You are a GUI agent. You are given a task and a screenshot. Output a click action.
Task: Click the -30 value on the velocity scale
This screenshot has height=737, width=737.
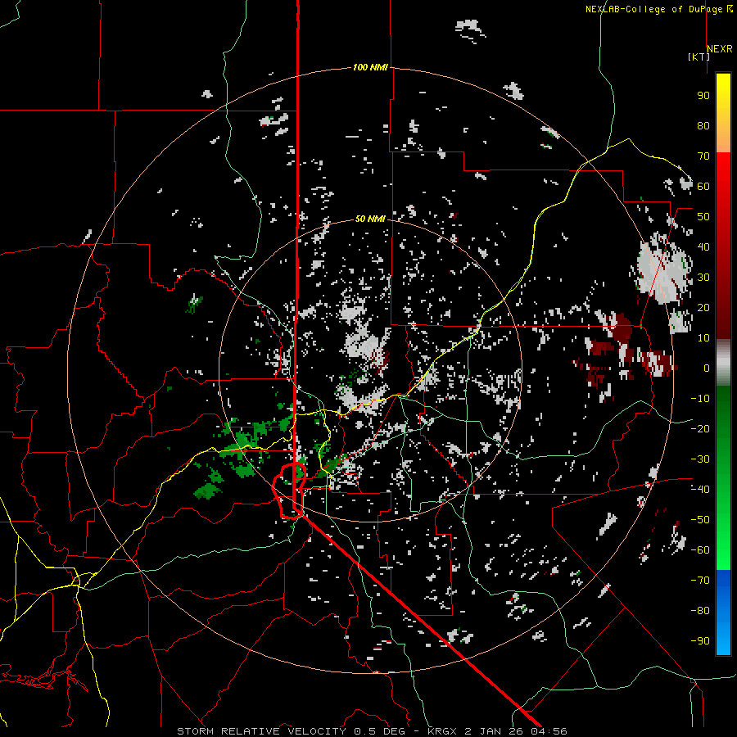700,459
